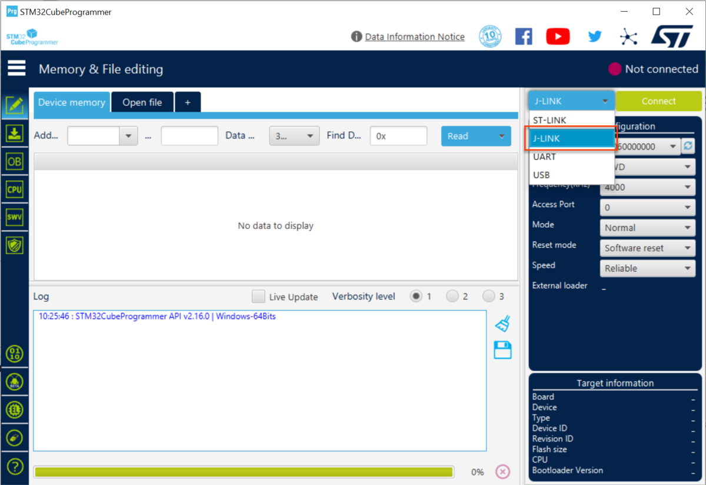Open the Data Information Notice link
Screen dimensions: 706x485
pos(415,36)
